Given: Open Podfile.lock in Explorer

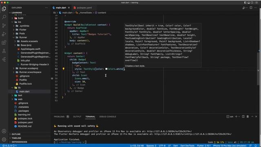Looking at the screenshot, I should pyautogui.click(x=25, y=84).
